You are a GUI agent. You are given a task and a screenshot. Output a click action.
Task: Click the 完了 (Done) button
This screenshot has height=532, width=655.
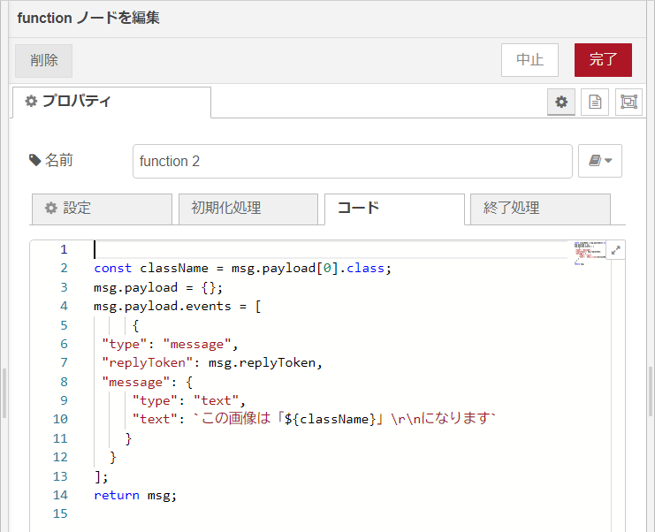[603, 60]
